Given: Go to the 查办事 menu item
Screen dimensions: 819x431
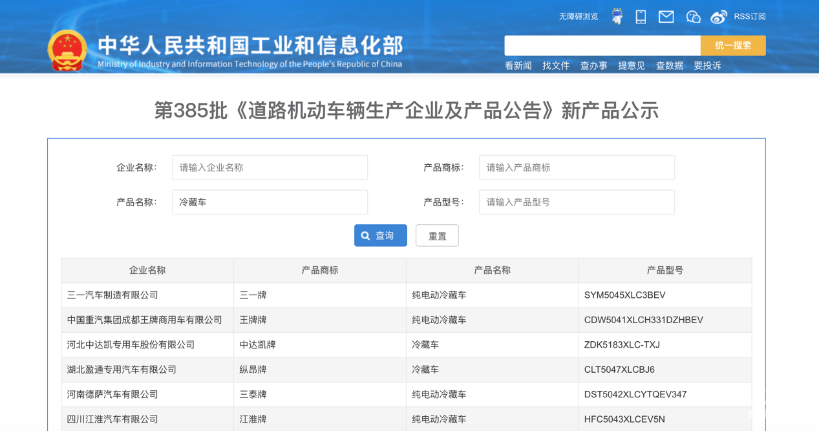Looking at the screenshot, I should tap(594, 65).
